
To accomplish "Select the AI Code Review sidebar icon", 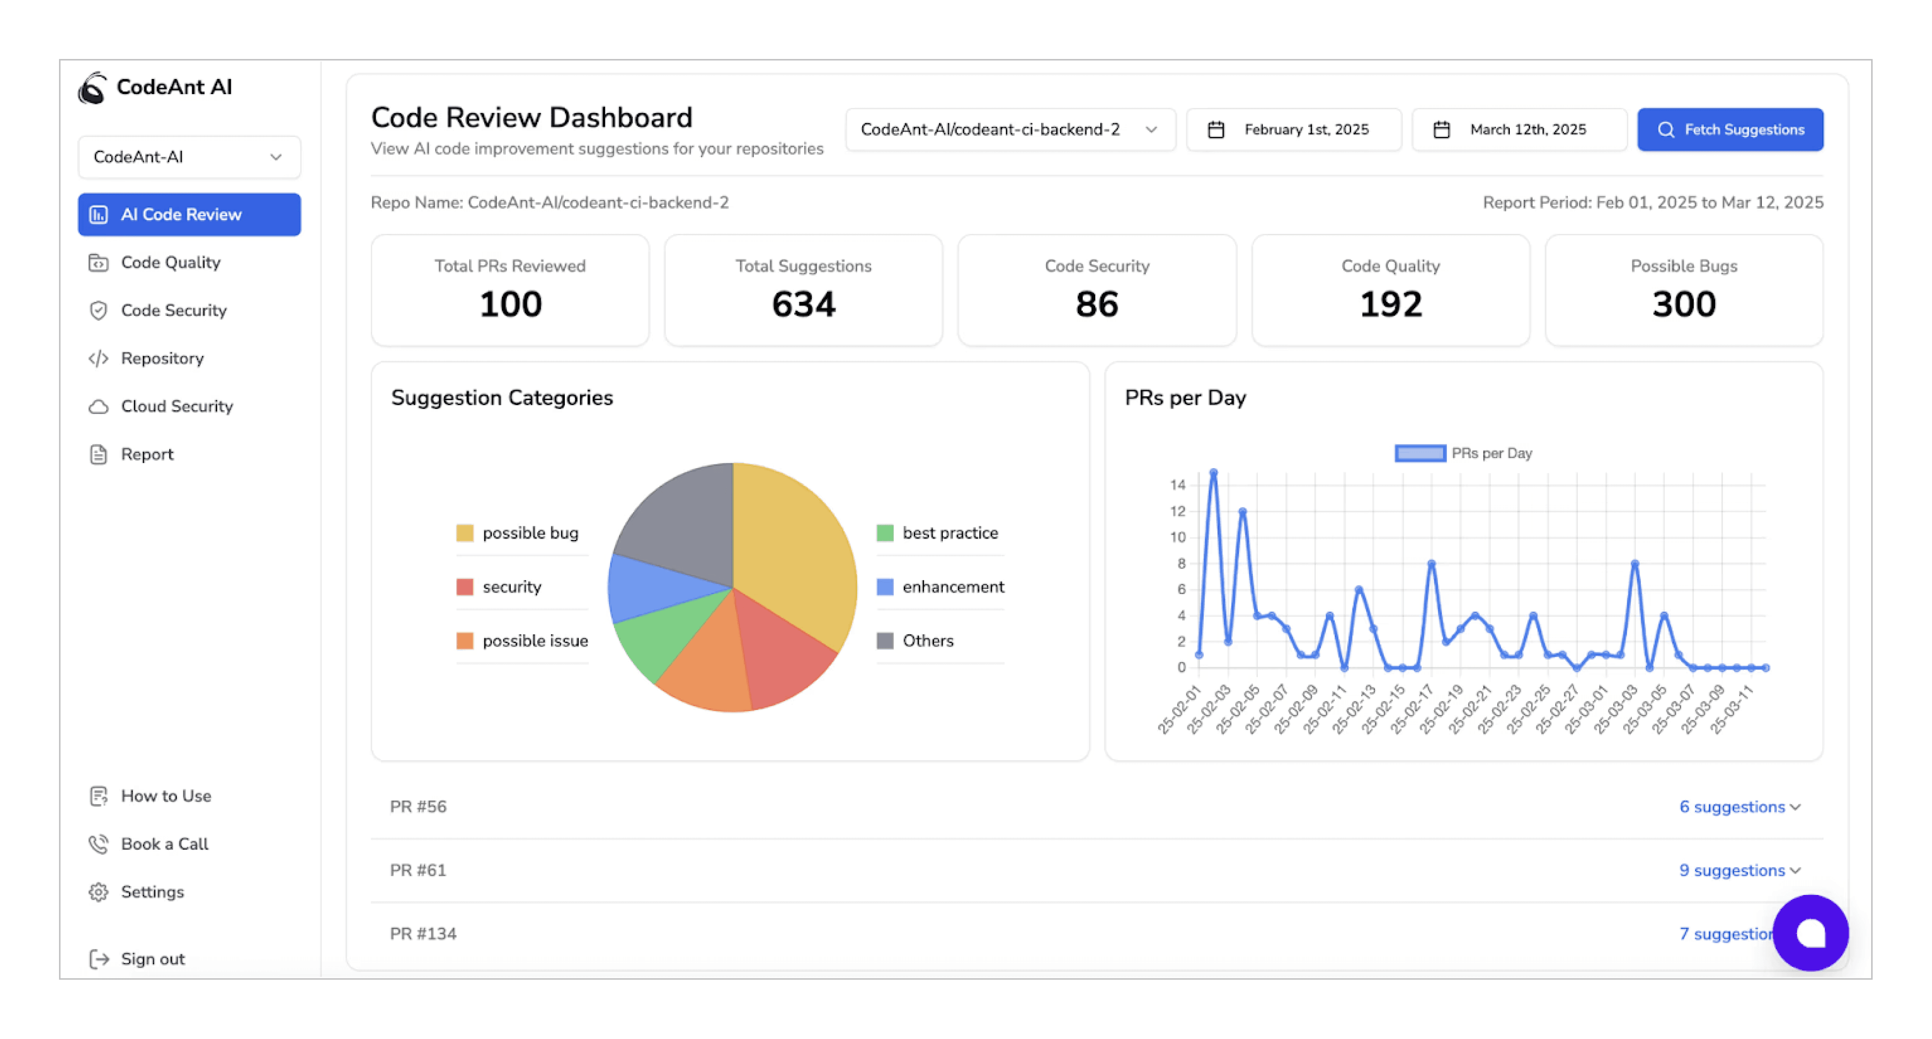I will click(100, 214).
